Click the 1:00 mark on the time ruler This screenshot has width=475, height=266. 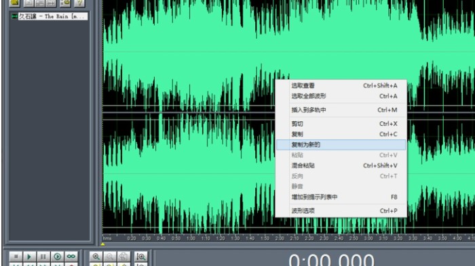click(191, 238)
